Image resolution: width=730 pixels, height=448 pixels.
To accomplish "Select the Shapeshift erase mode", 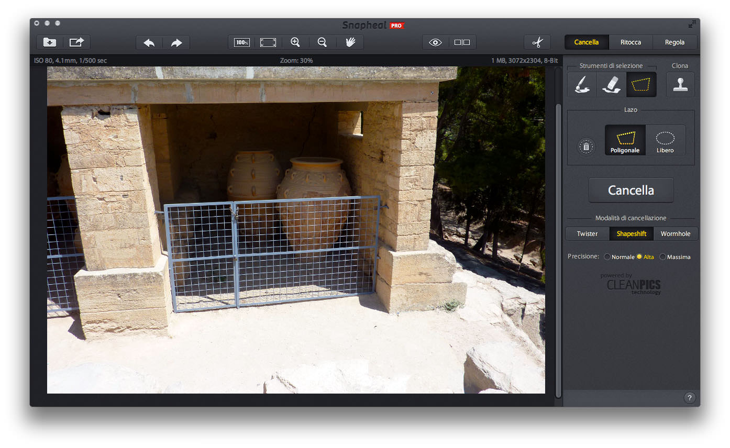I will coord(632,234).
